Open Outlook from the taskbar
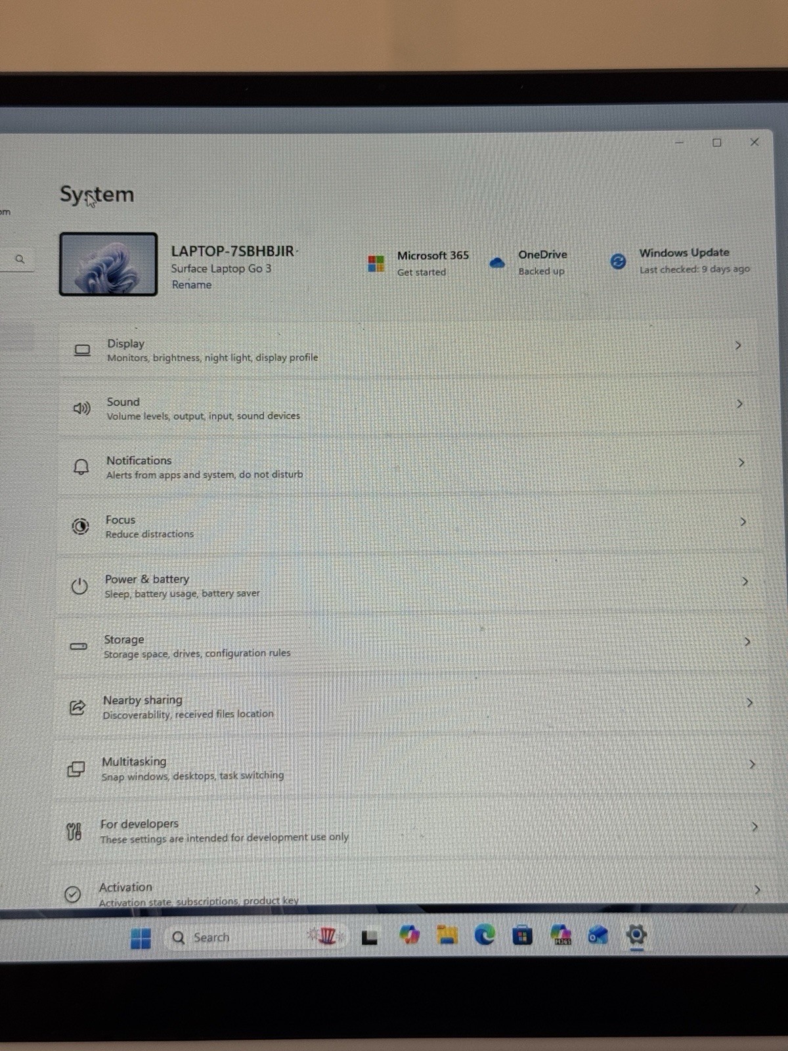This screenshot has width=788, height=1051. 598,935
